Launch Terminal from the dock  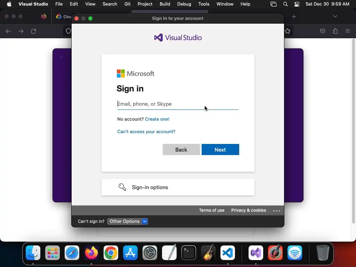tap(189, 253)
